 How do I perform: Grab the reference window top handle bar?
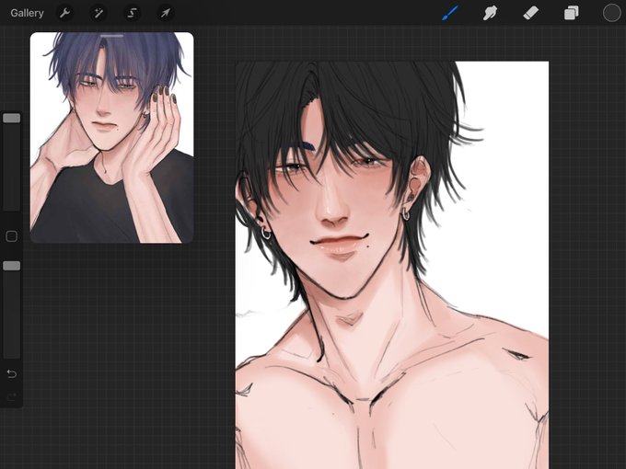(111, 36)
